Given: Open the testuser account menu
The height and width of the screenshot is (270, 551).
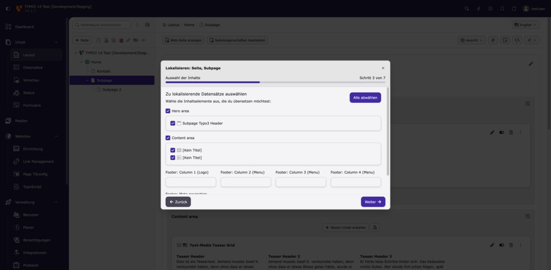Looking at the screenshot, I should point(534,9).
